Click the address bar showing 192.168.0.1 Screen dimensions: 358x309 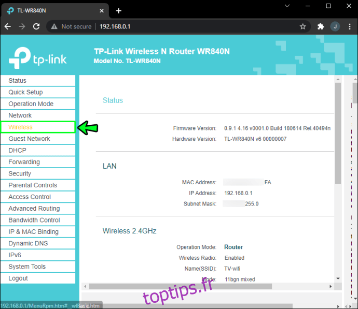click(x=178, y=26)
